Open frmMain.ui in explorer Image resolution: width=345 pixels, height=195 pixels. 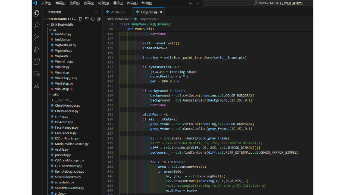pyautogui.click(x=63, y=40)
